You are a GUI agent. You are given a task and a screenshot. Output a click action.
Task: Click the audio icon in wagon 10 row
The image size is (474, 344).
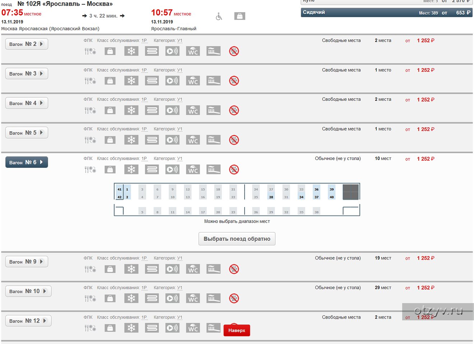click(x=172, y=298)
